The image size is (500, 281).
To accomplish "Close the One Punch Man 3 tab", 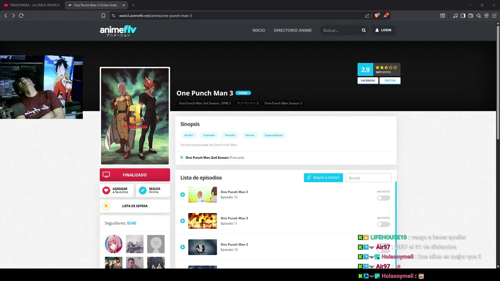I will pyautogui.click(x=124, y=5).
